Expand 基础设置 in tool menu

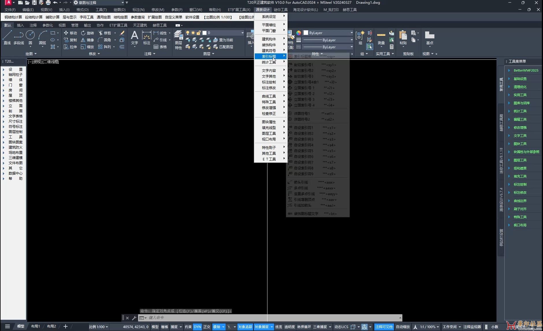tap(520, 79)
